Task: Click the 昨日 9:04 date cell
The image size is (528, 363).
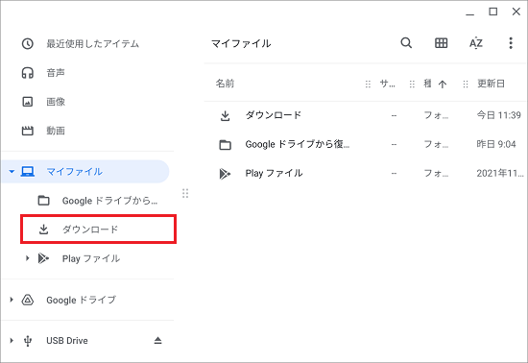Action: (496, 144)
